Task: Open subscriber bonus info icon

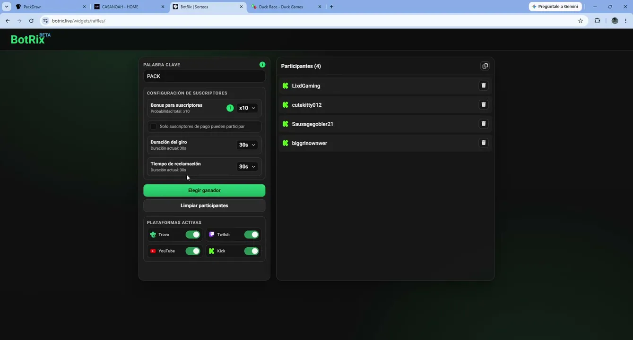Action: pyautogui.click(x=230, y=108)
